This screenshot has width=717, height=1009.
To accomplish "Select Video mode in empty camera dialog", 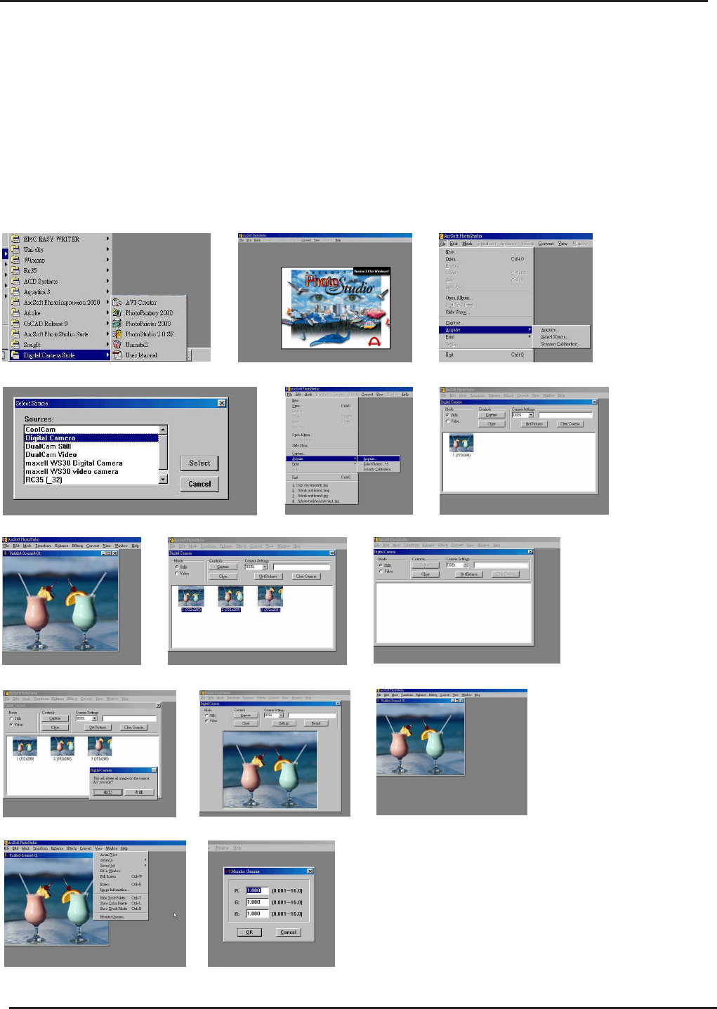I will (381, 572).
